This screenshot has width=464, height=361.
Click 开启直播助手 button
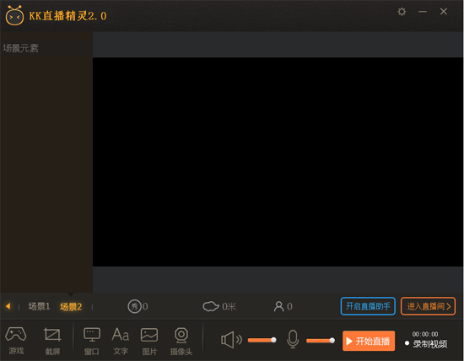point(368,306)
